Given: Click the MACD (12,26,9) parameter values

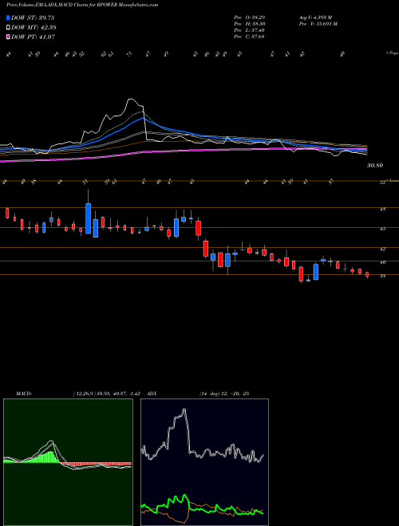Looking at the screenshot, I should [x=109, y=394].
